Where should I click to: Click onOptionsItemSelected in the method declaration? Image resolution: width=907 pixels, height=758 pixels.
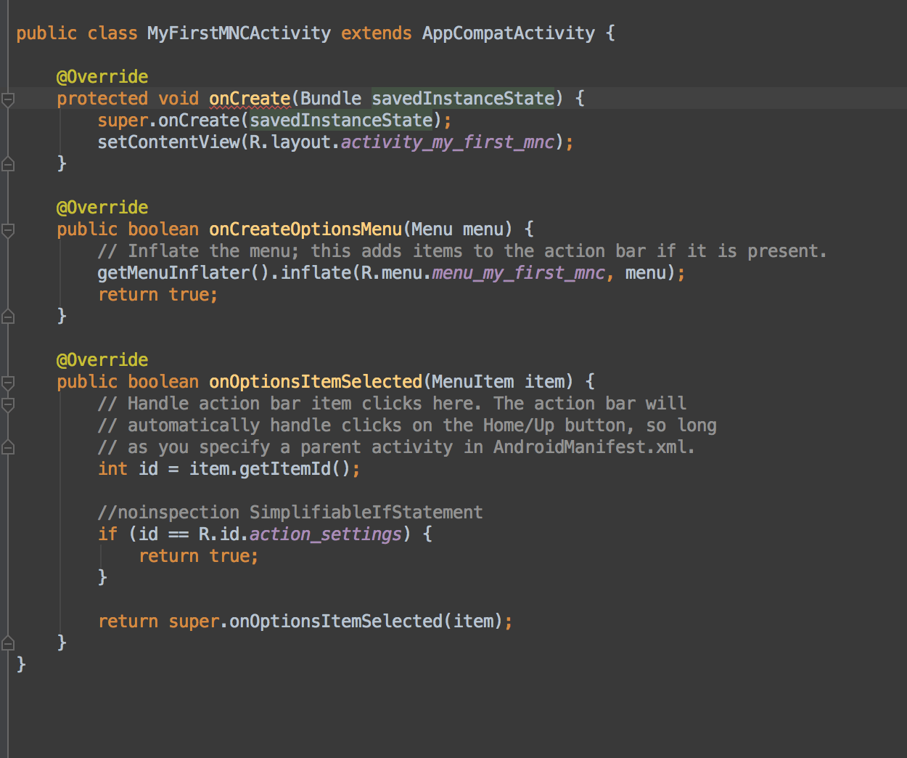coord(316,382)
